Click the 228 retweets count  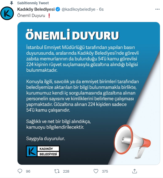[x=66, y=171]
